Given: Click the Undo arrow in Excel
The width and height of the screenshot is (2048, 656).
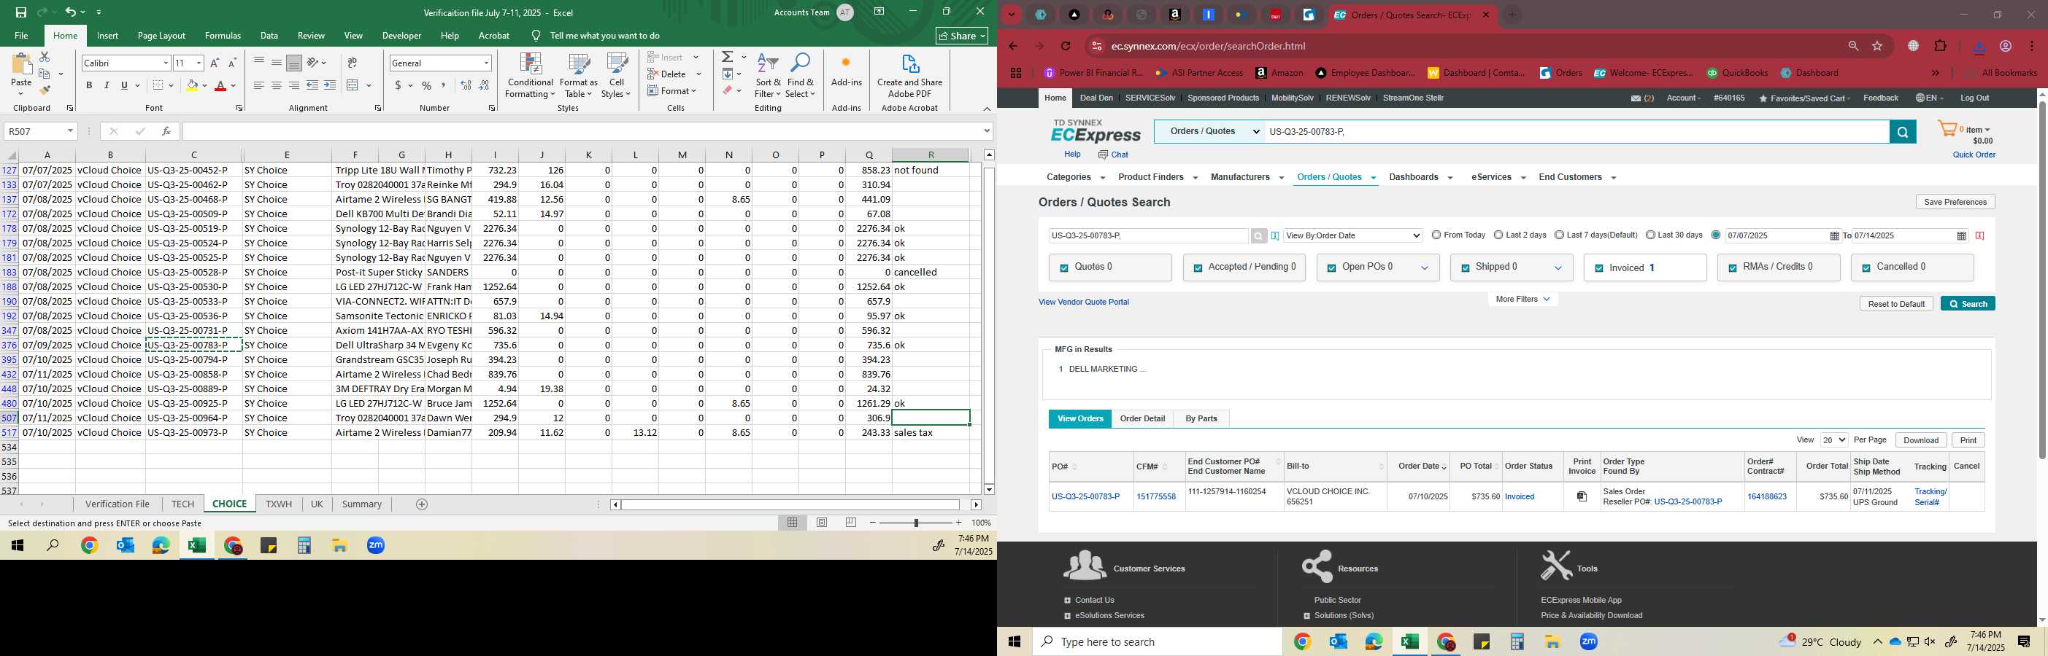Looking at the screenshot, I should pos(70,12).
